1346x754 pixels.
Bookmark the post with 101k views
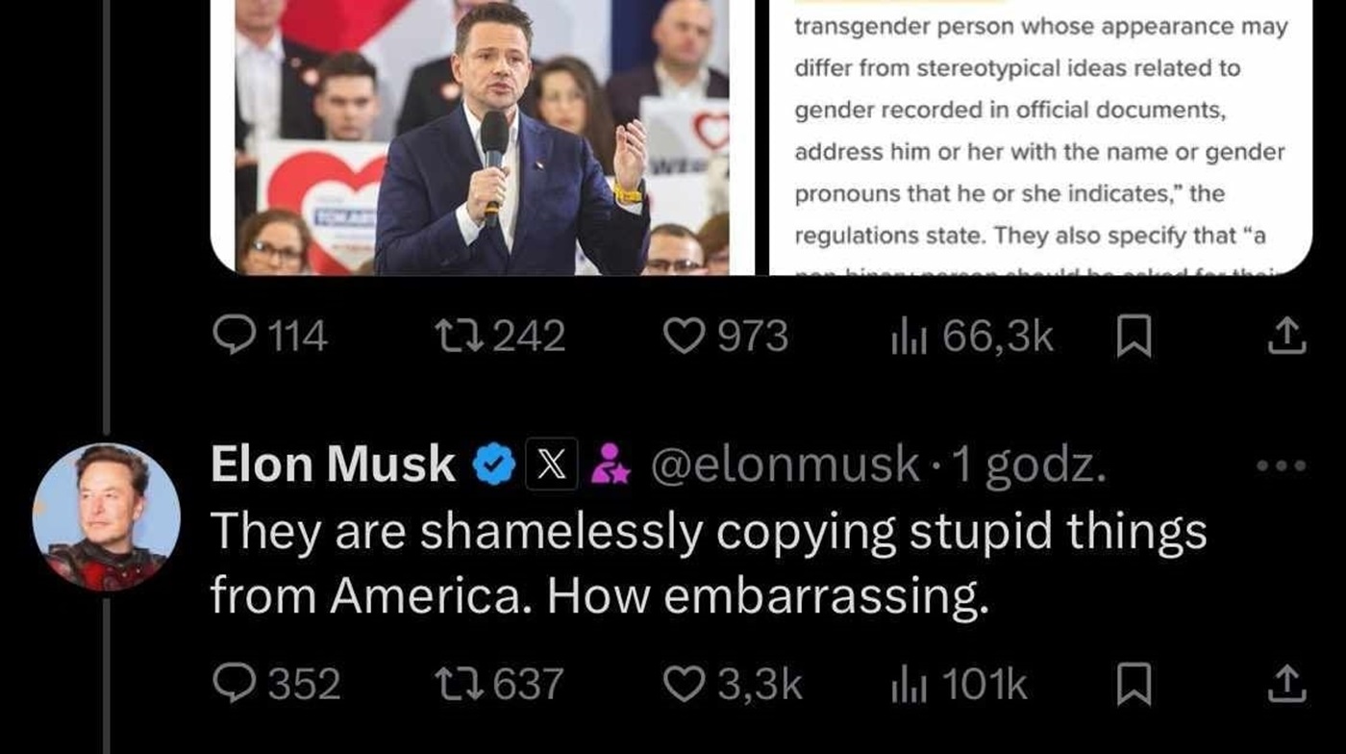tap(1135, 686)
